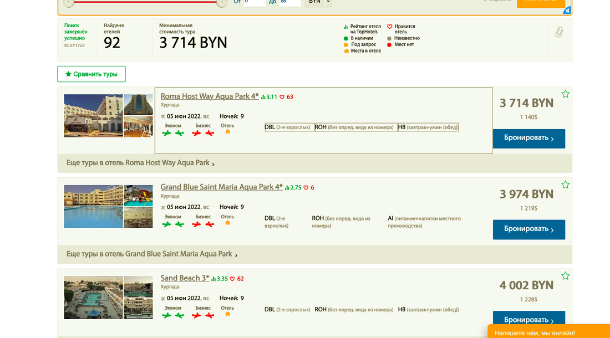Click orange Отель house icon in Sand Beach row

pyautogui.click(x=228, y=314)
